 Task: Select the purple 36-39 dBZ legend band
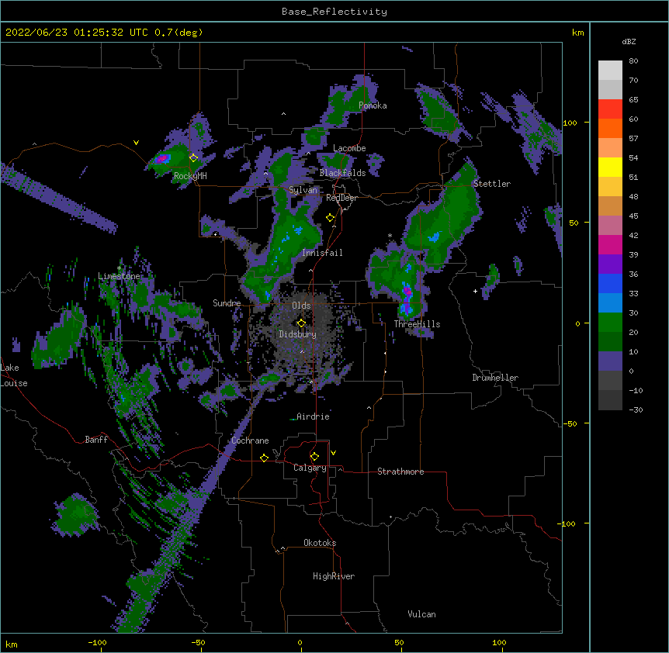coord(610,264)
